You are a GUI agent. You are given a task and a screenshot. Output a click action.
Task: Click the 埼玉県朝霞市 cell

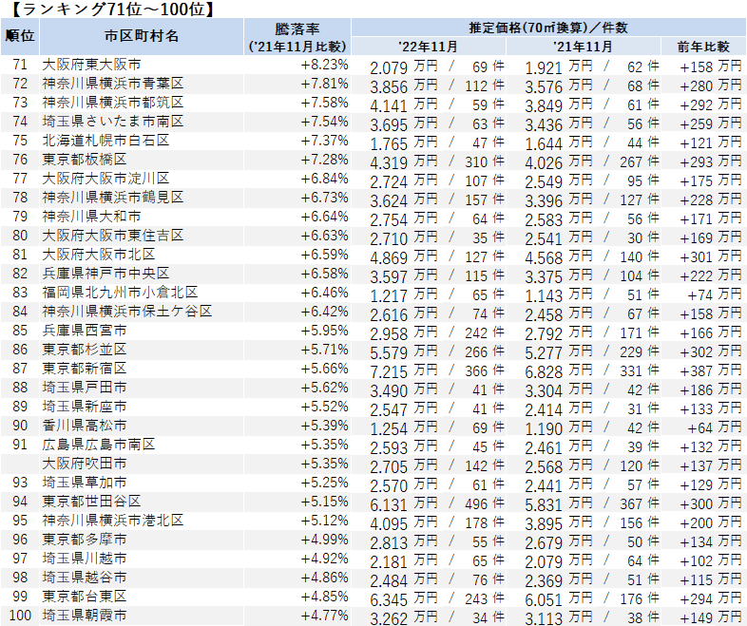85,616
